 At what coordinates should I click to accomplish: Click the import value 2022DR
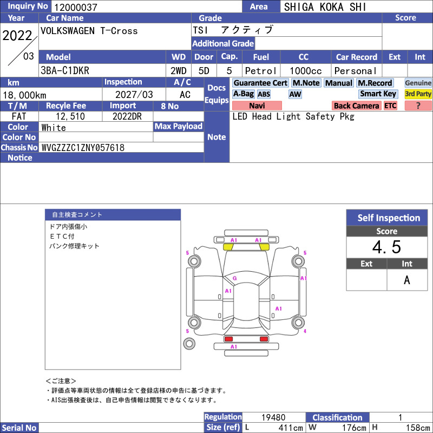127,116
